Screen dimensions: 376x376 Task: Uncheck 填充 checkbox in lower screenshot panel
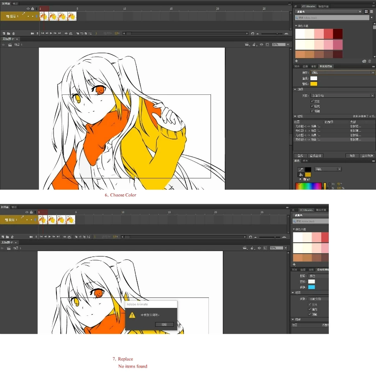tap(310, 309)
